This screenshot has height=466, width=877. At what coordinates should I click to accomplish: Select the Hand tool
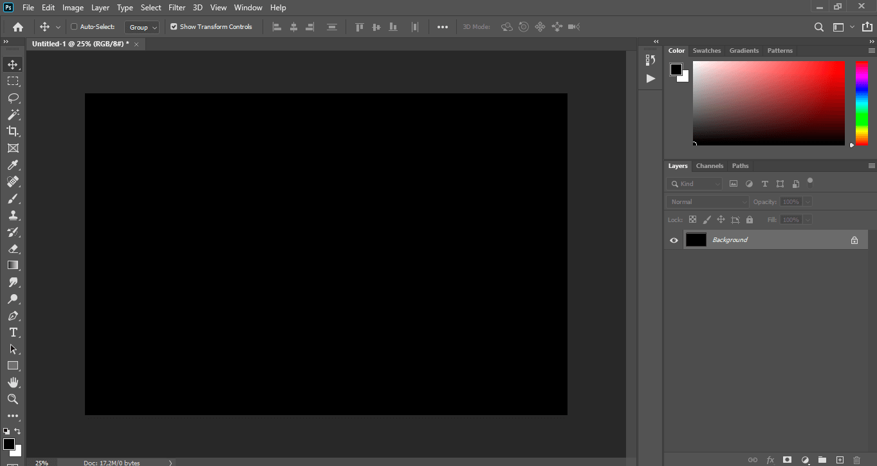pyautogui.click(x=13, y=382)
